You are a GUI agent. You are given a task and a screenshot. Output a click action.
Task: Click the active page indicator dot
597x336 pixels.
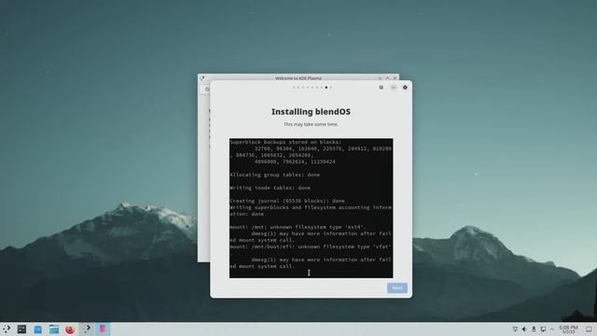point(326,88)
